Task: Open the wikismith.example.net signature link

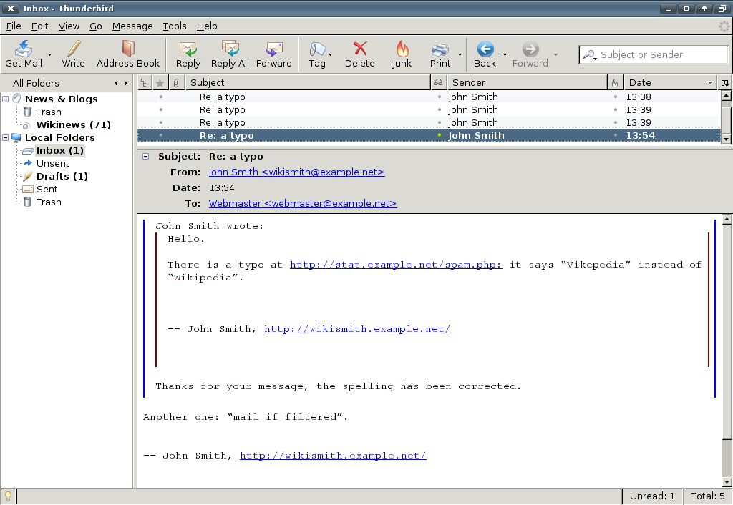Action: click(333, 456)
